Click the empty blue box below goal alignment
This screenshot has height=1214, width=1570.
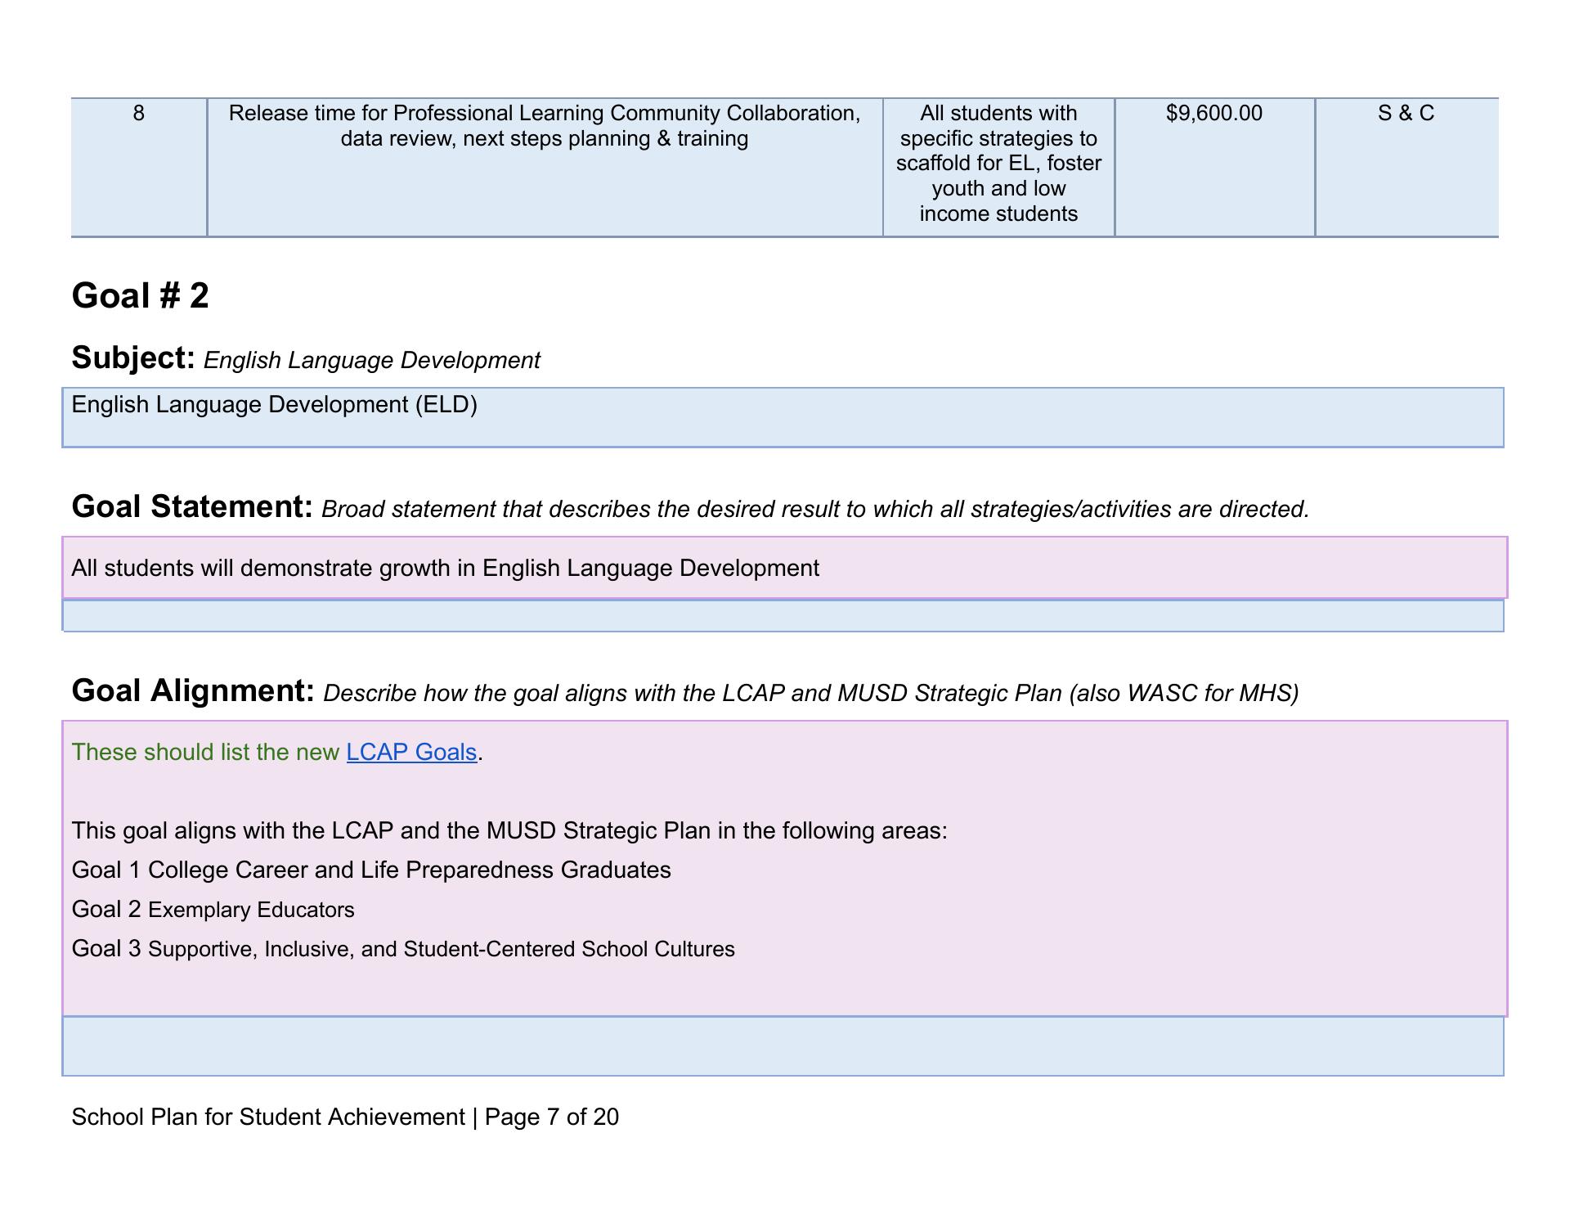(x=783, y=1046)
